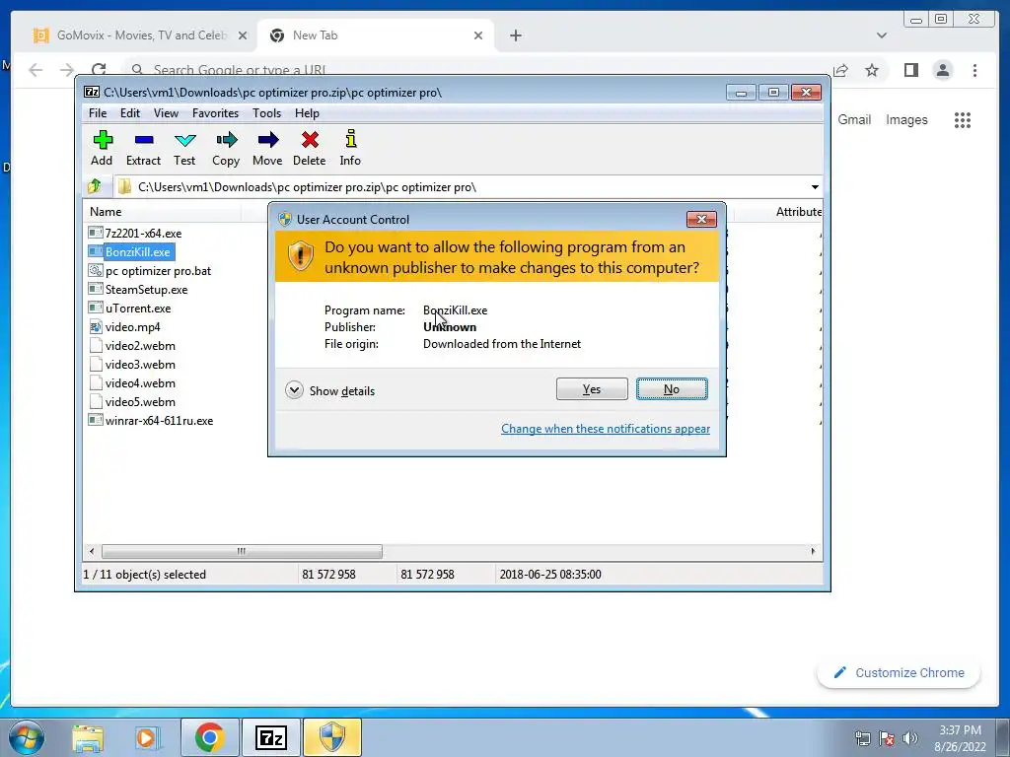Switch to the GoMovix tab
Screen dimensions: 1010x757
[140, 35]
